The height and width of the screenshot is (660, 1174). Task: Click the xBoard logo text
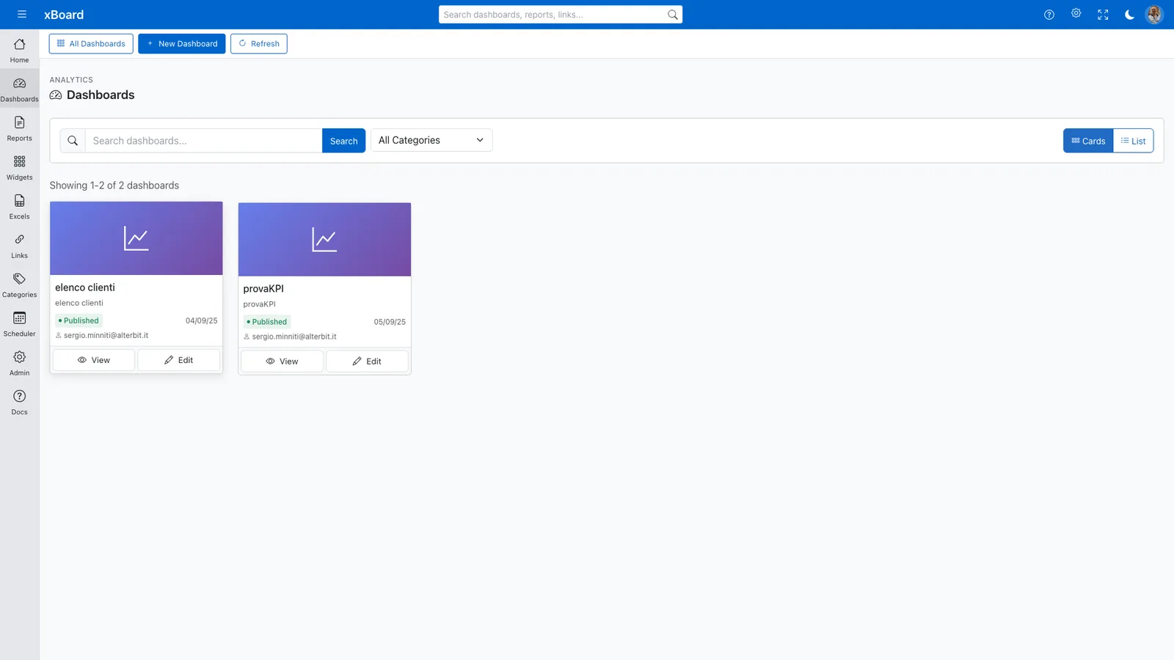[64, 15]
